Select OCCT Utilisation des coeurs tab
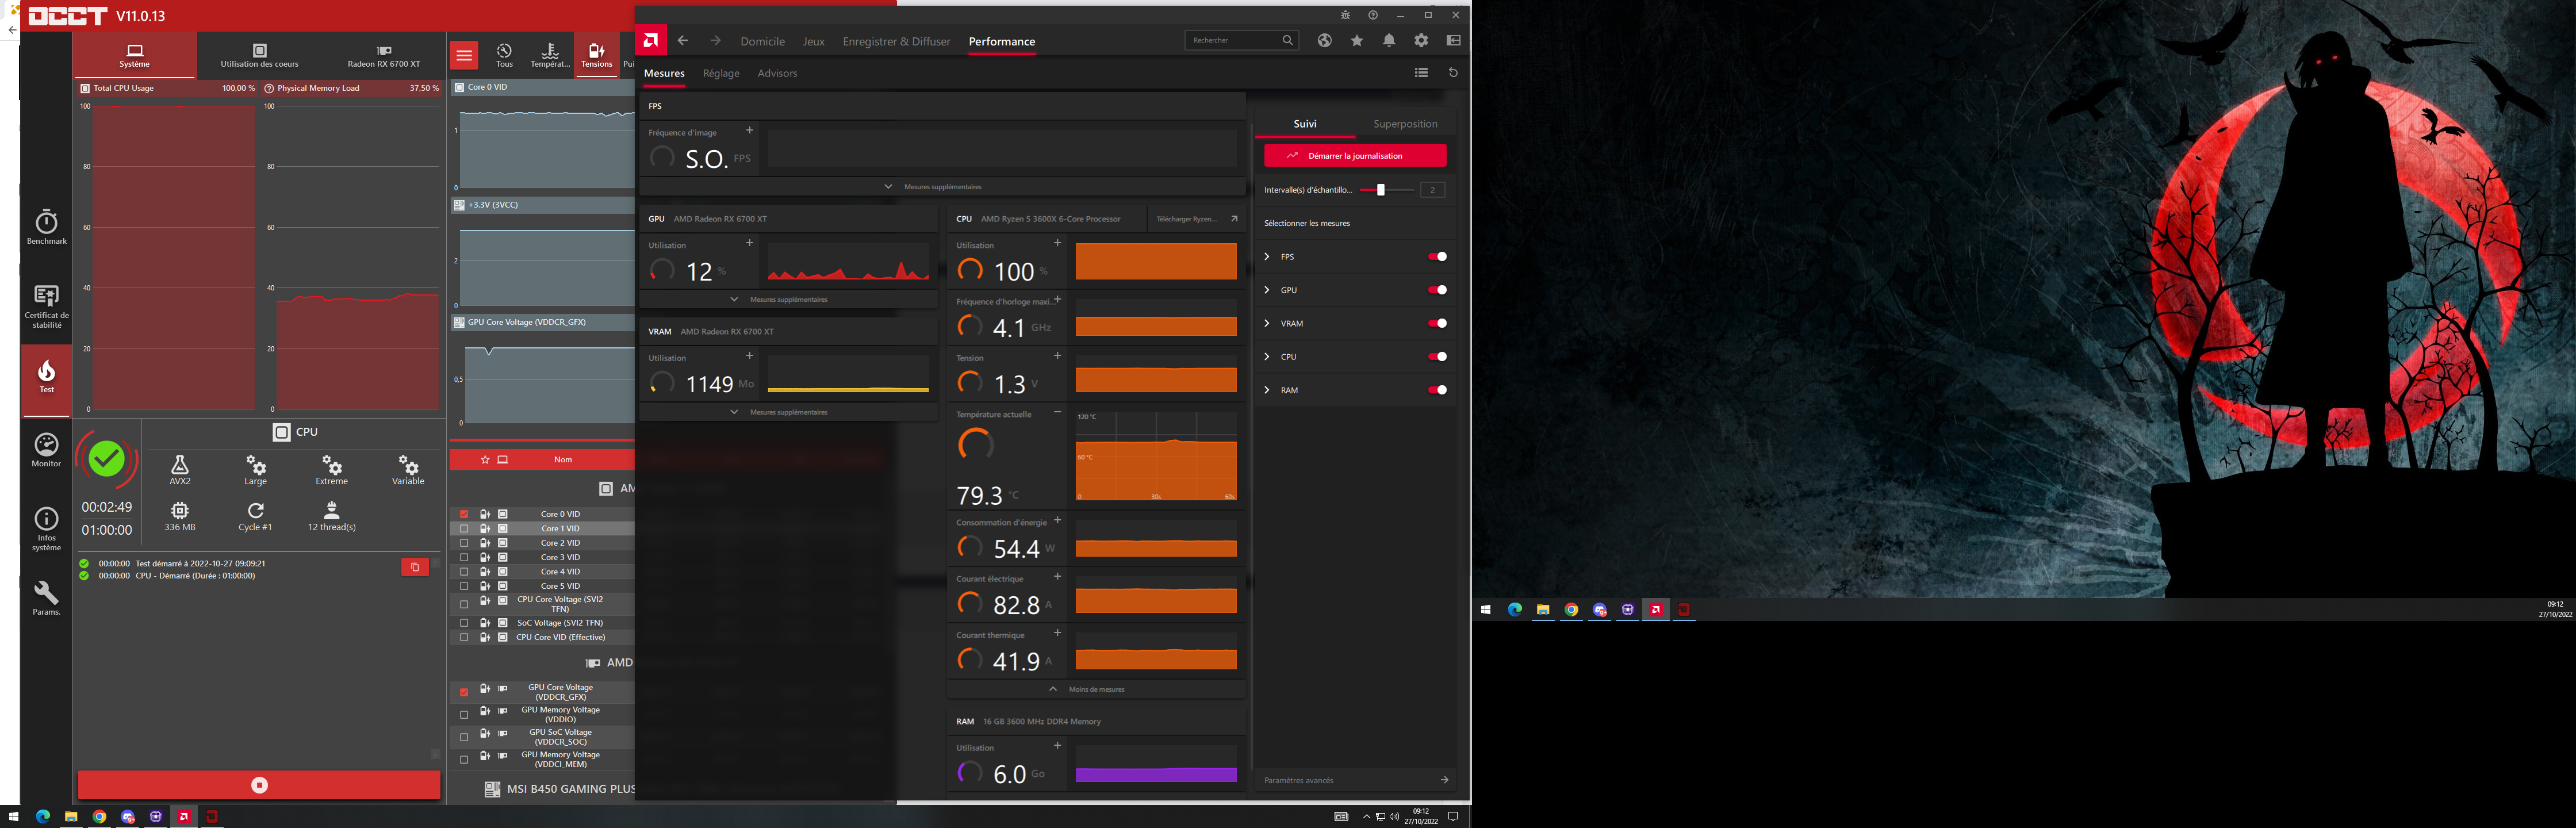The width and height of the screenshot is (2576, 828). (x=259, y=55)
